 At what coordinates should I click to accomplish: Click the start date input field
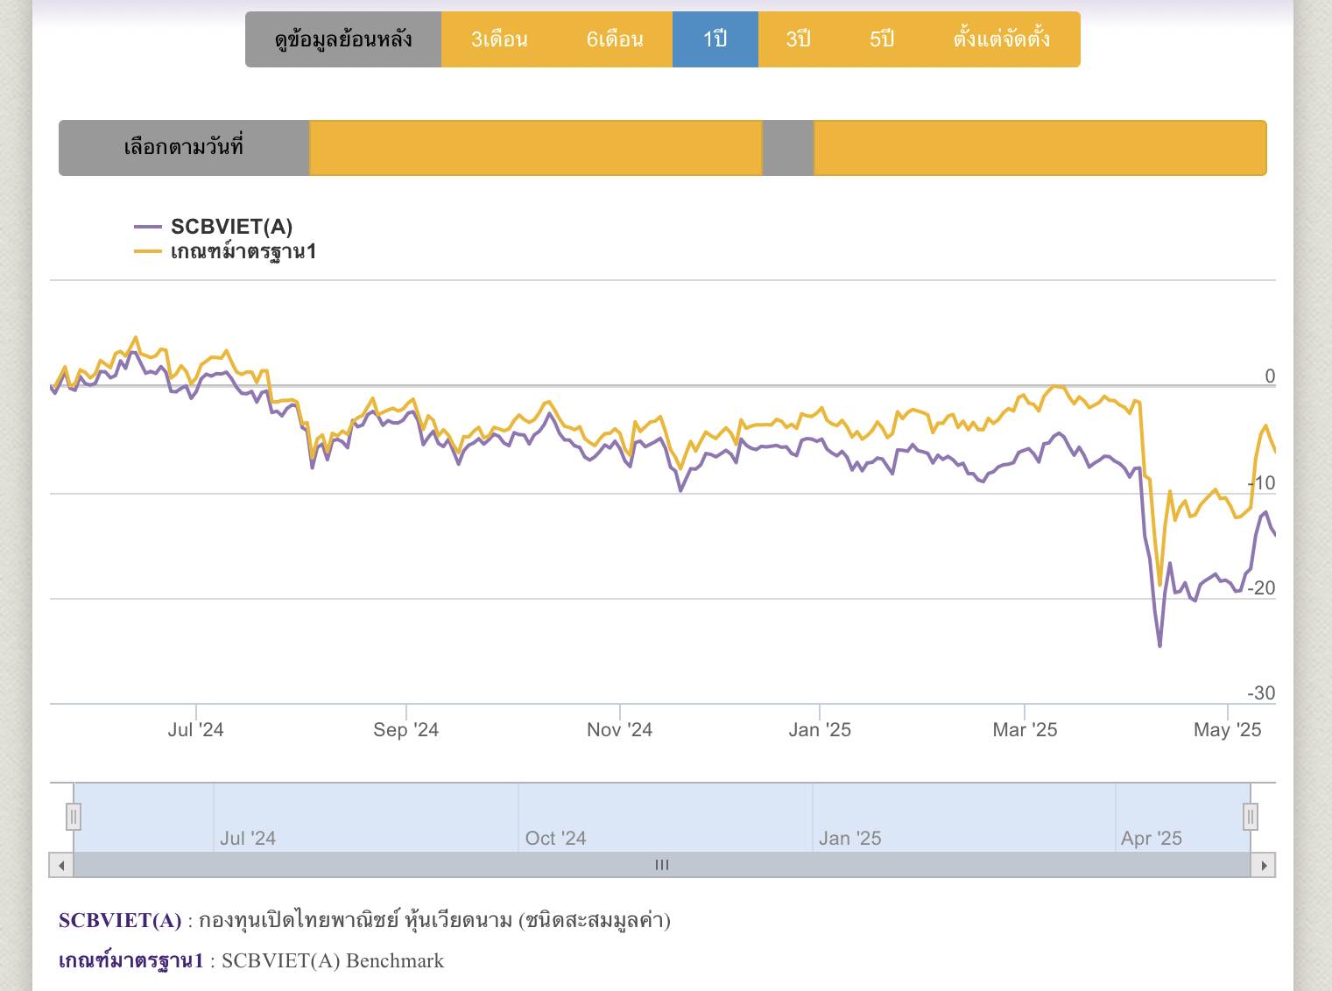[535, 148]
